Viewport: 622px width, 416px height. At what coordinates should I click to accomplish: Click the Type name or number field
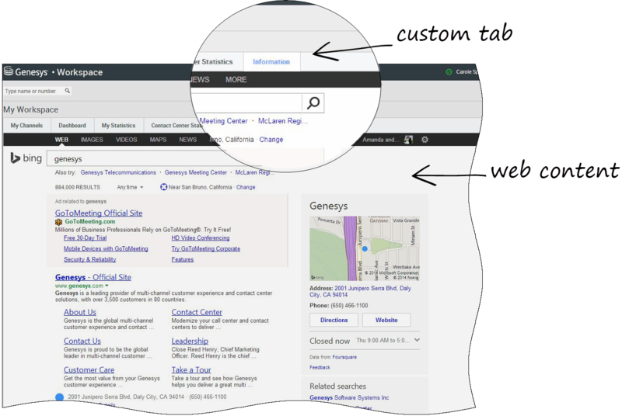[32, 91]
